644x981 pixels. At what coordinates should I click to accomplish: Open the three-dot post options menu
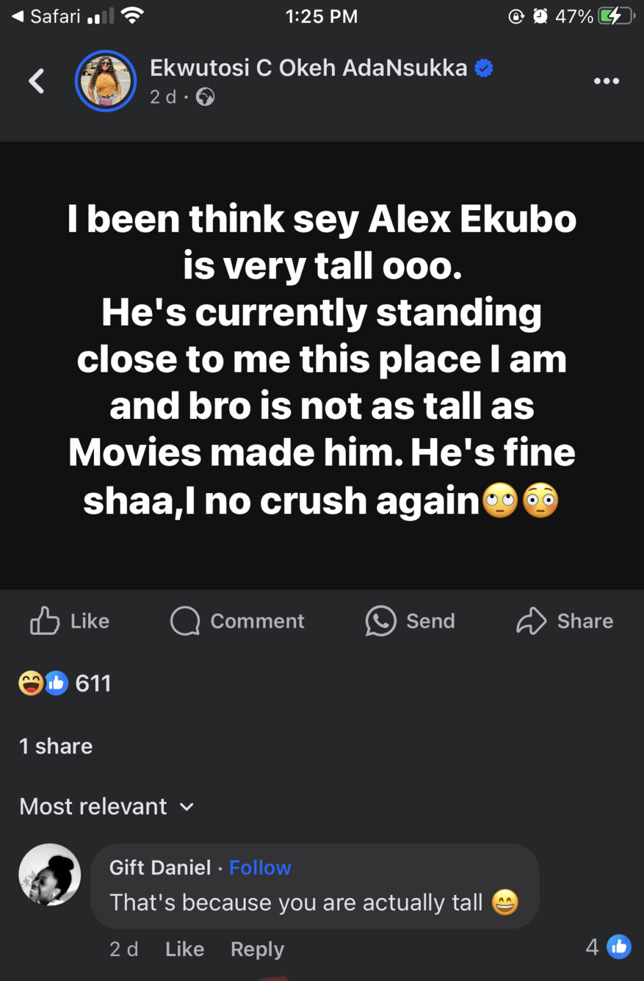point(606,81)
